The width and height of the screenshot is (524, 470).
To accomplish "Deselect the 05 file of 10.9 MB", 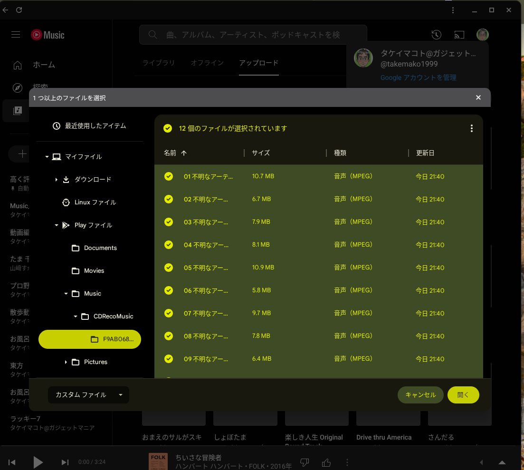I will point(168,268).
